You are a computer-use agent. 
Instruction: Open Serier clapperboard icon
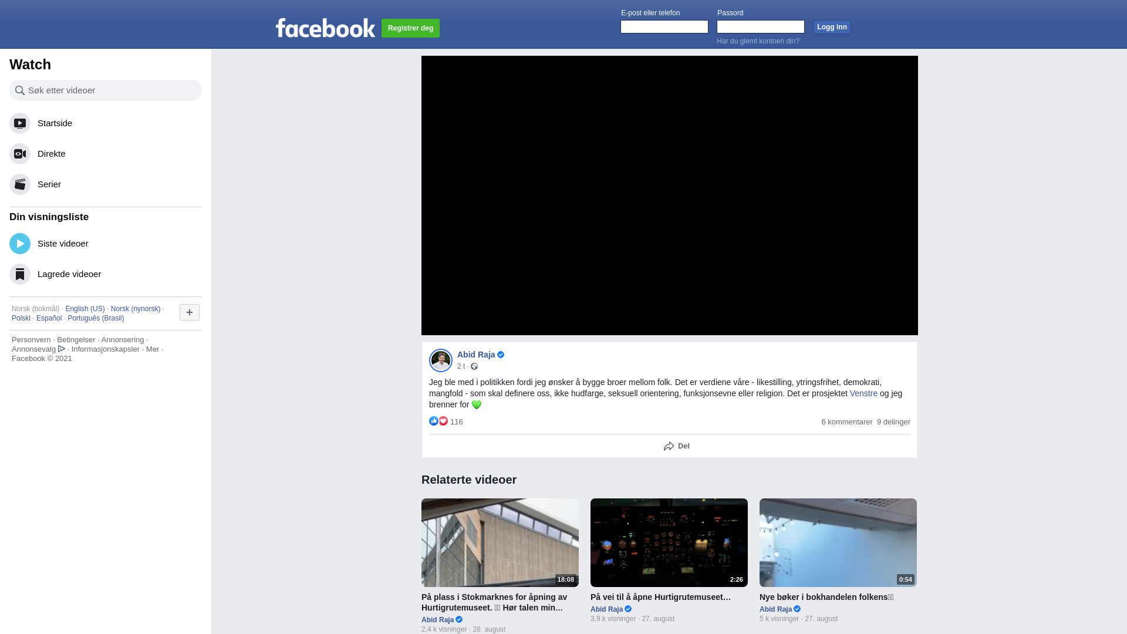pos(20,184)
